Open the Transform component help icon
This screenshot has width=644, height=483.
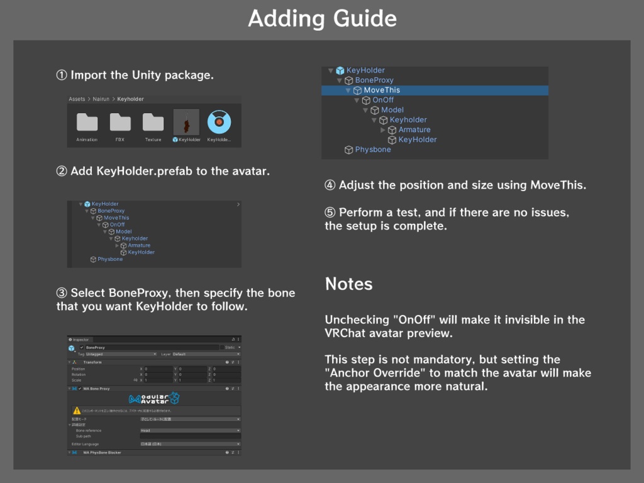[x=228, y=362]
